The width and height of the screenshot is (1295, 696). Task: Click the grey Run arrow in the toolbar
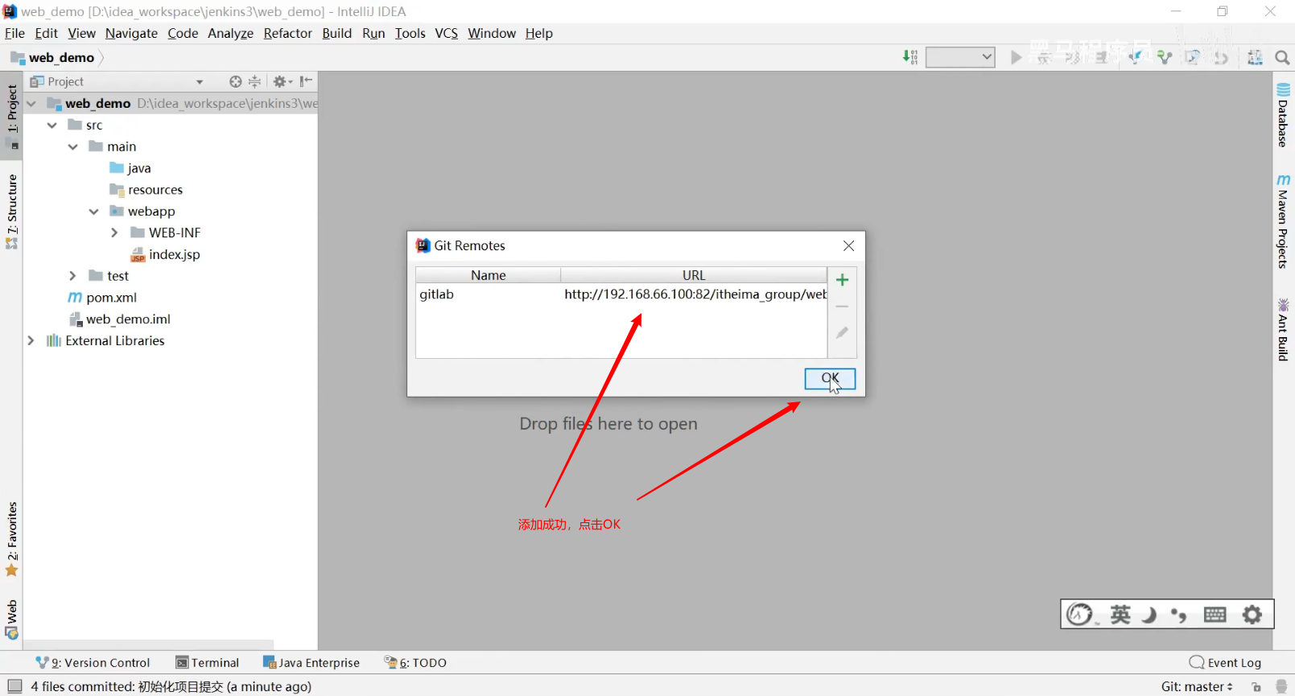(x=1017, y=57)
